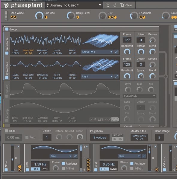This screenshot has height=179, width=177.
Task: Adjust Spread knob on Growl FM 1 oscillator
Action: 141,52
